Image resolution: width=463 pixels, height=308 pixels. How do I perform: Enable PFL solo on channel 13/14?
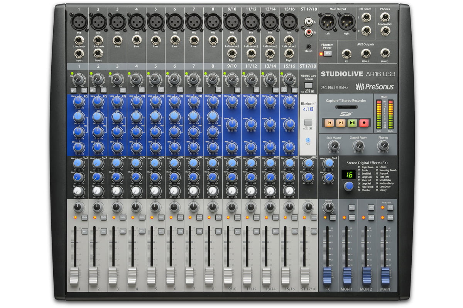[276, 231]
